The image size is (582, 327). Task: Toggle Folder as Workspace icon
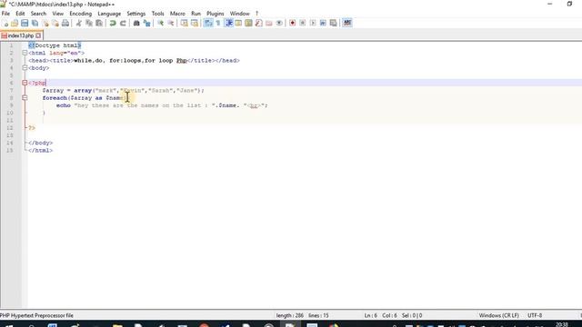(269, 23)
